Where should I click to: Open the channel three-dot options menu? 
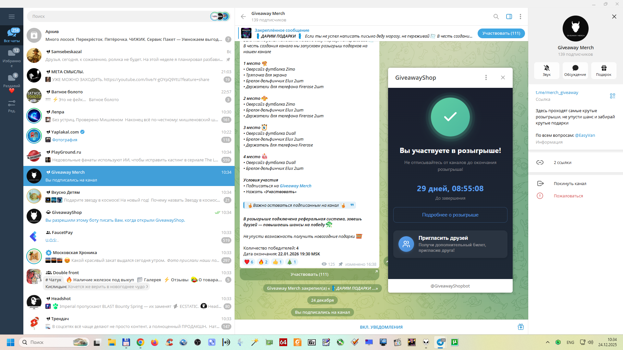pos(520,17)
